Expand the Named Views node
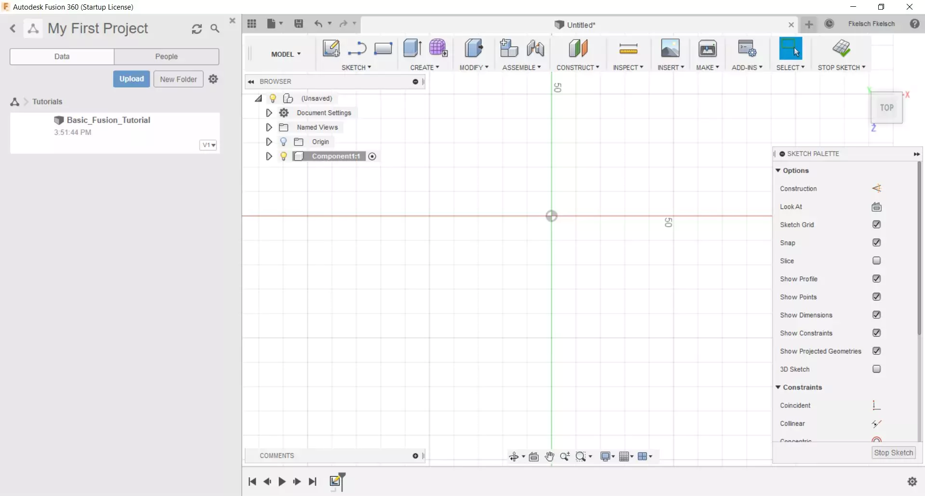Image resolution: width=925 pixels, height=496 pixels. pyautogui.click(x=269, y=127)
